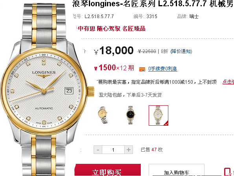The width and height of the screenshot is (234, 176).
Task: Click the red checkmark on selected thumbnail
Action: [166, 124]
